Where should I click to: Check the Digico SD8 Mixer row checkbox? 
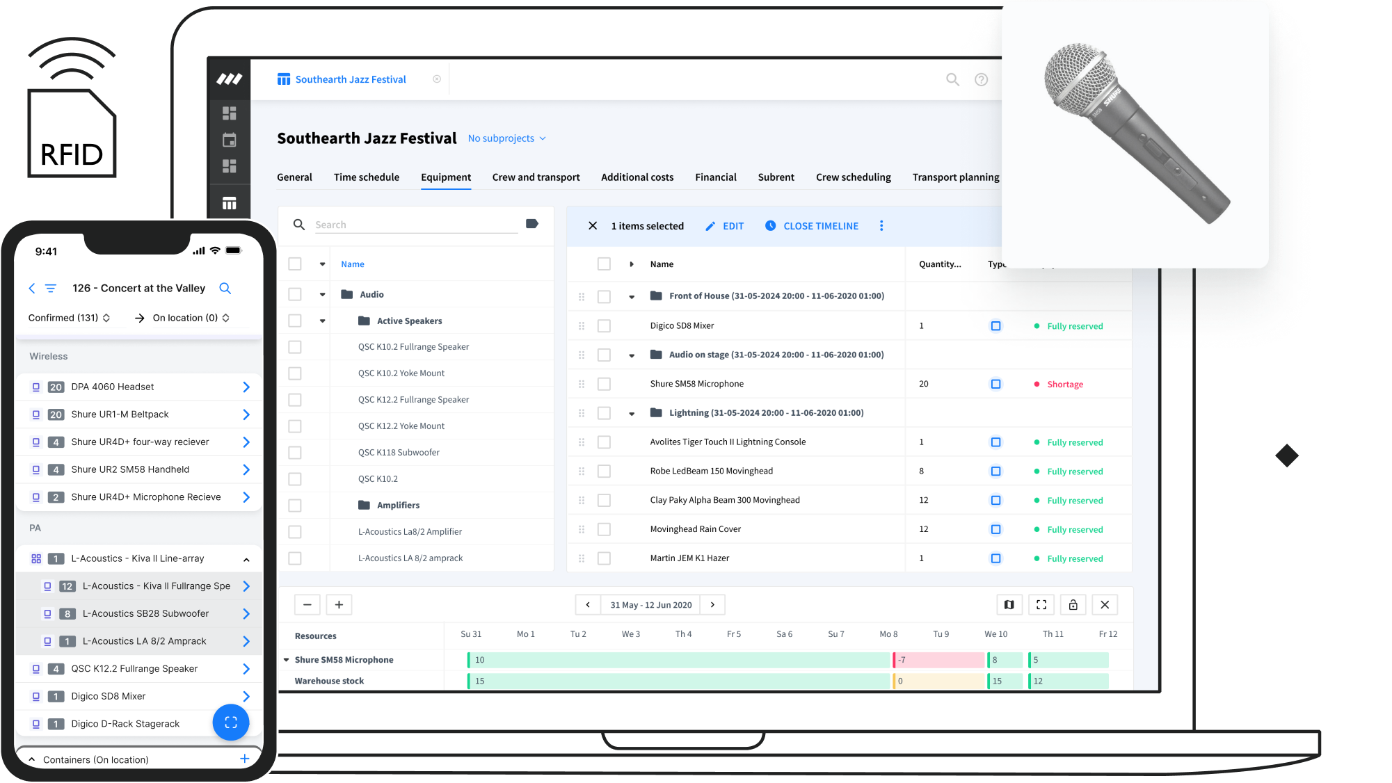pos(604,325)
